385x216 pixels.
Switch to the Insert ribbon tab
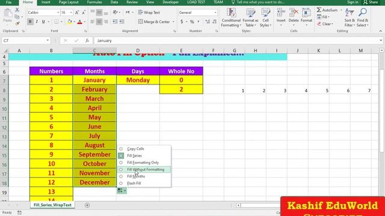coord(46,2)
